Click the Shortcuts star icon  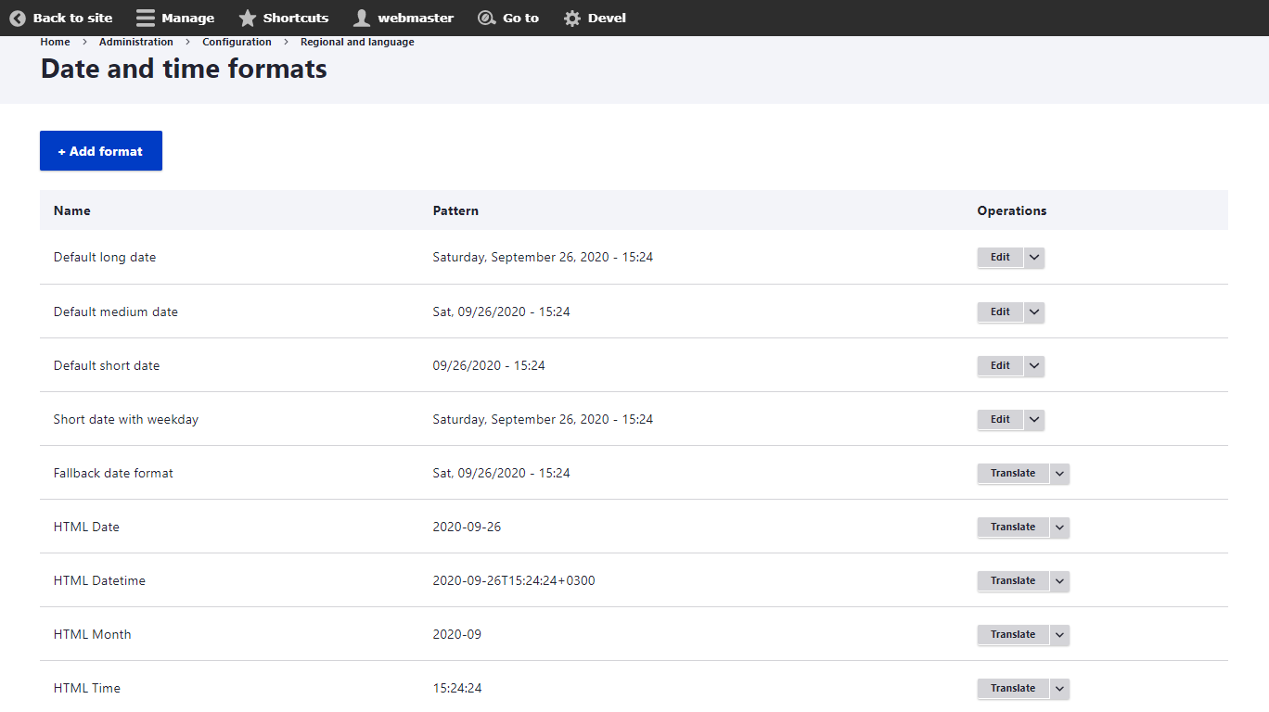248,18
